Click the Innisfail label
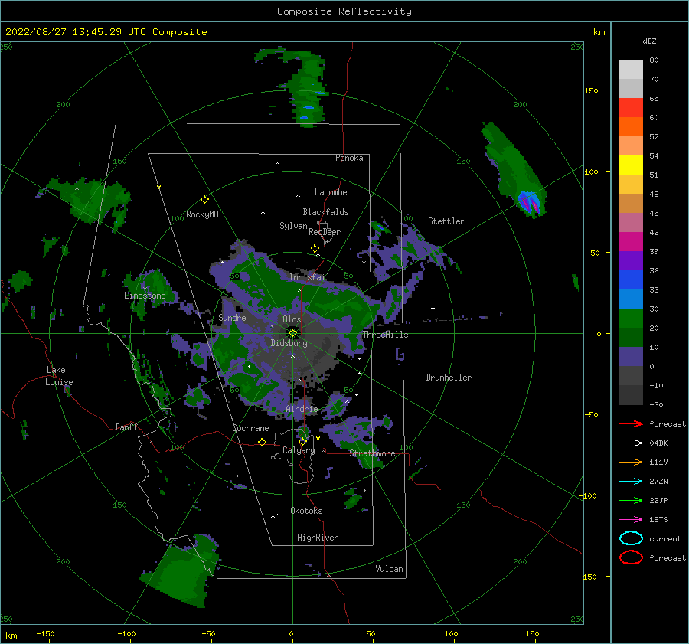 coord(309,277)
